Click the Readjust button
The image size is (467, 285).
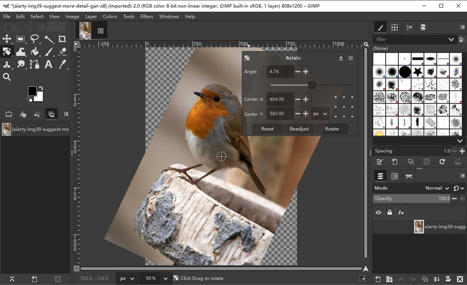tap(299, 128)
